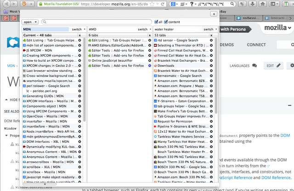Click the browser Forward arrow button
The height and width of the screenshot is (191, 294).
point(13,4)
